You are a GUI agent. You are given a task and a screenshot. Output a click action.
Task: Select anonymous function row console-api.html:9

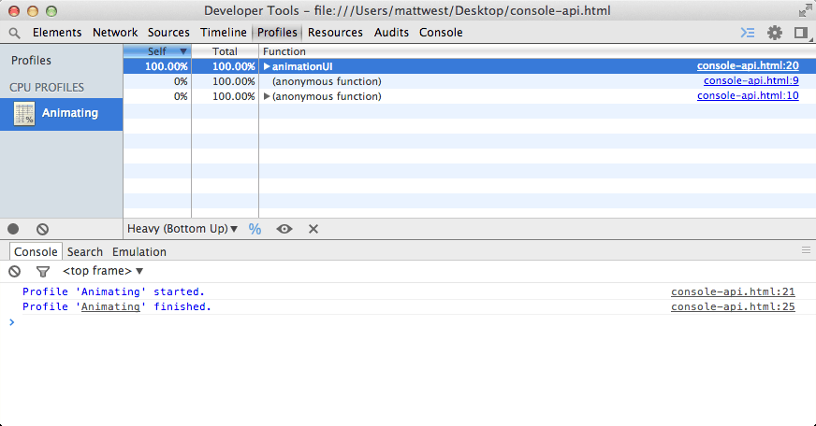[470, 81]
